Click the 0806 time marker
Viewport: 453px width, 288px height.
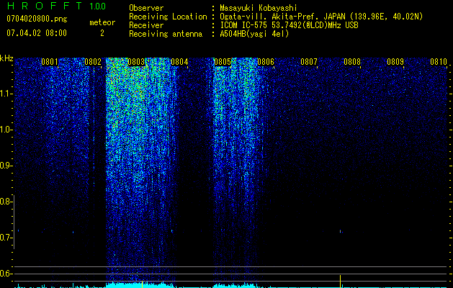[x=266, y=62]
